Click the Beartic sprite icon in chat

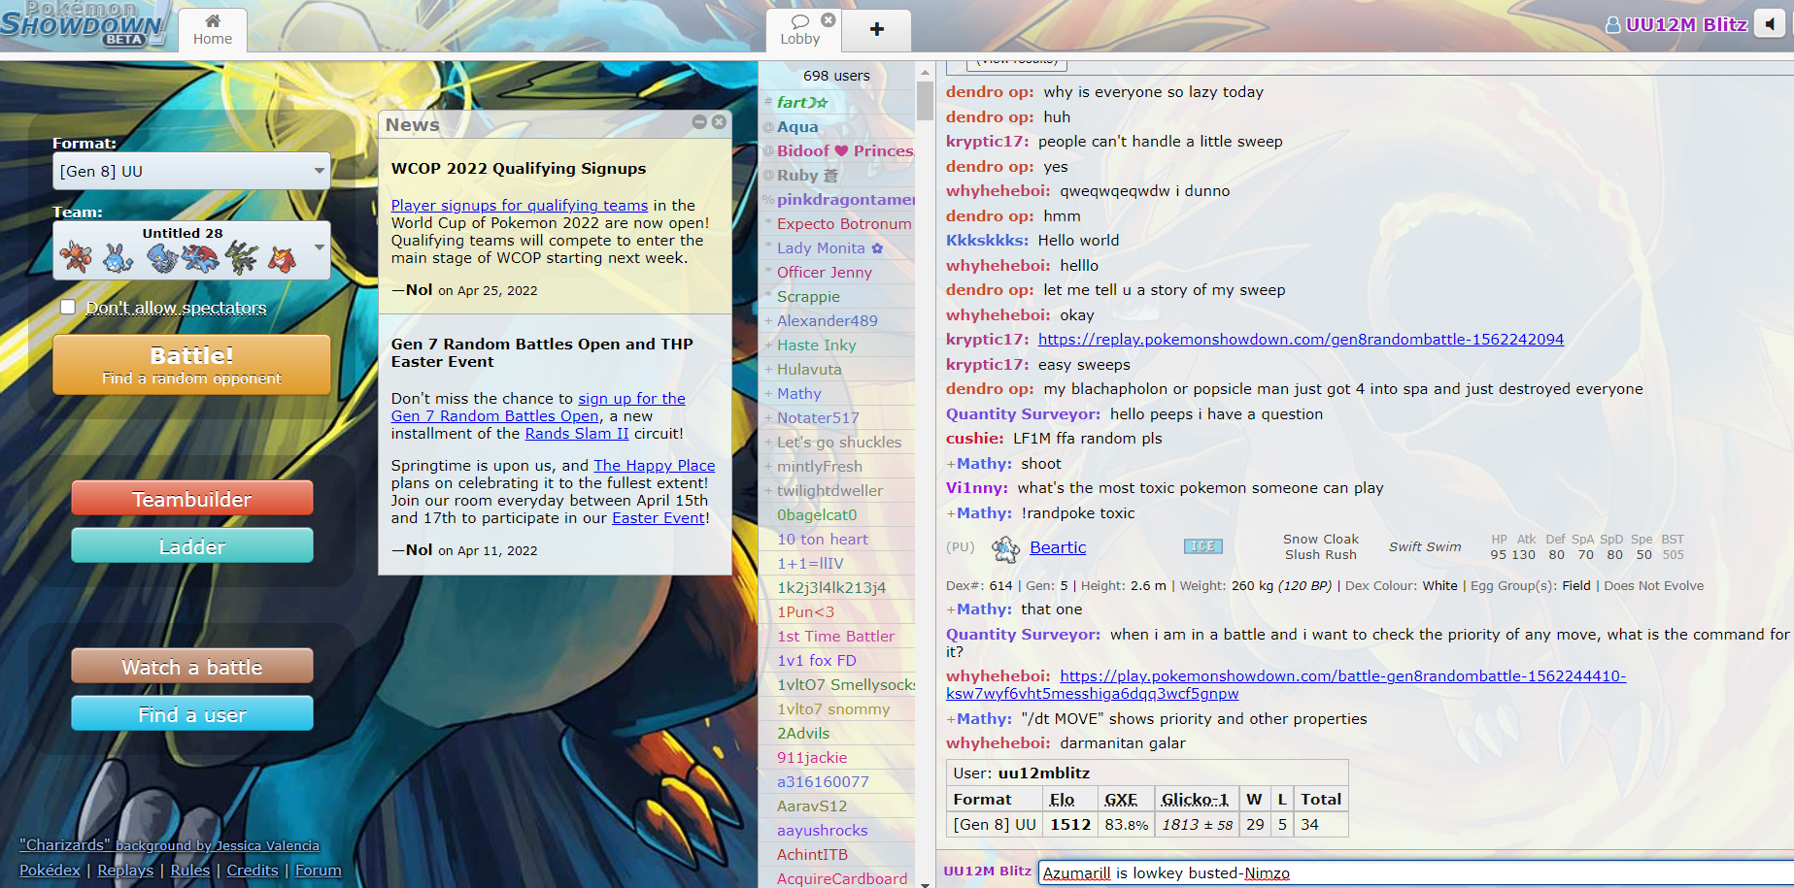coord(1005,548)
